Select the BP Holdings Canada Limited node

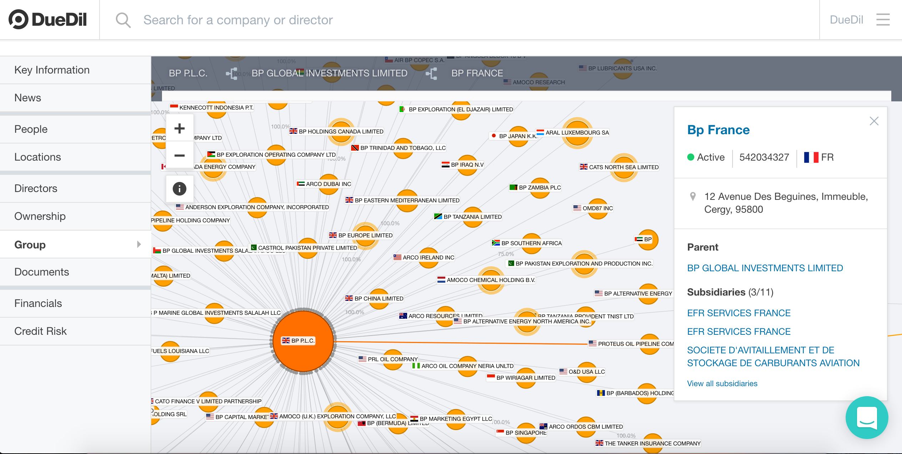[341, 132]
